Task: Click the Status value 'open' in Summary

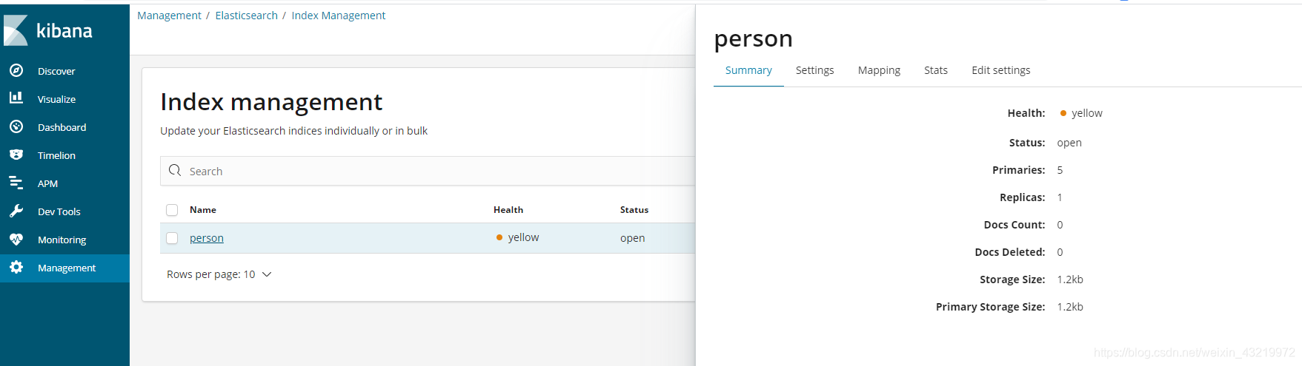Action: (1069, 143)
